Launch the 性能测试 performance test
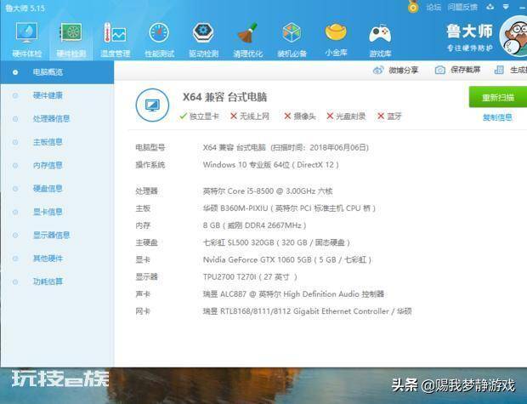Screen dimensions: 527x404 (x=159, y=39)
